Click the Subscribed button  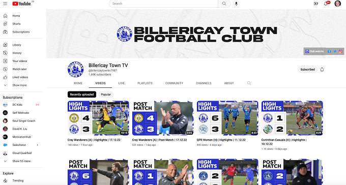tap(308, 70)
